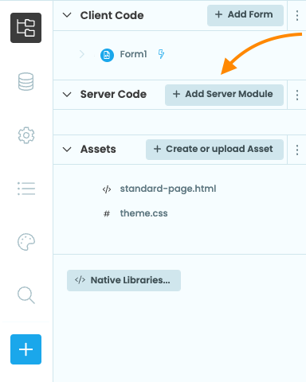The height and width of the screenshot is (382, 306).
Task: Click the Add Form button
Action: point(245,15)
